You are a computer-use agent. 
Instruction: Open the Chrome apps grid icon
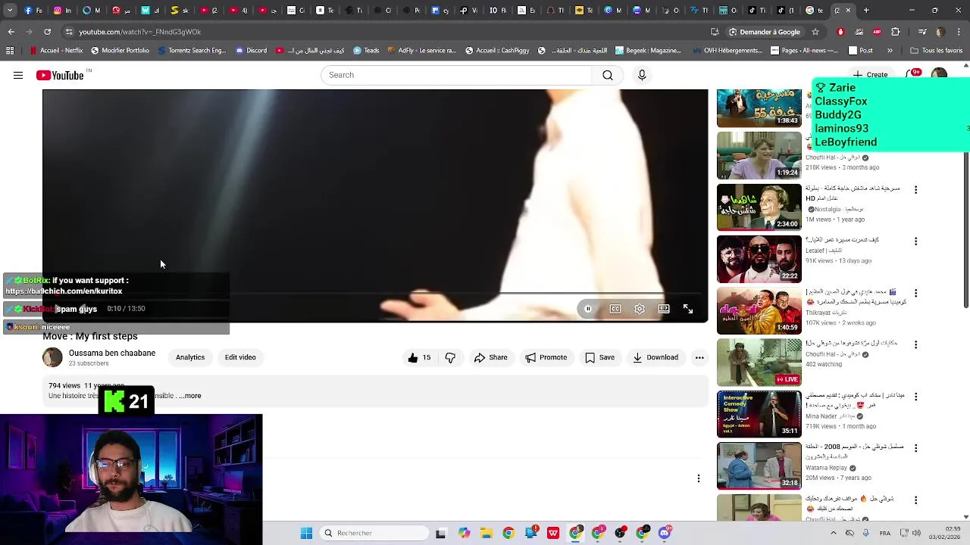coord(10,51)
